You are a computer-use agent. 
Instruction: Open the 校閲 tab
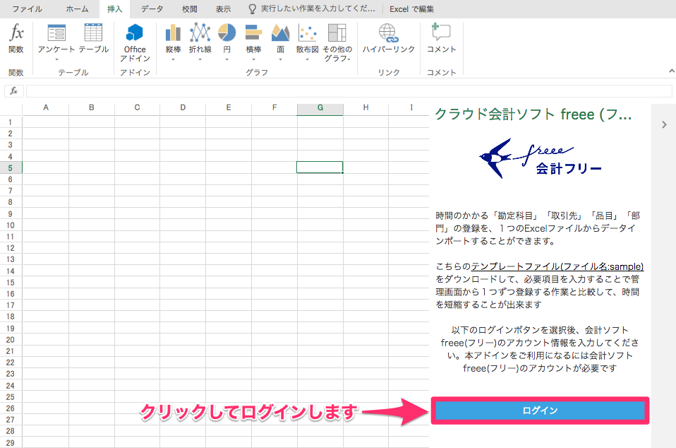coord(189,9)
